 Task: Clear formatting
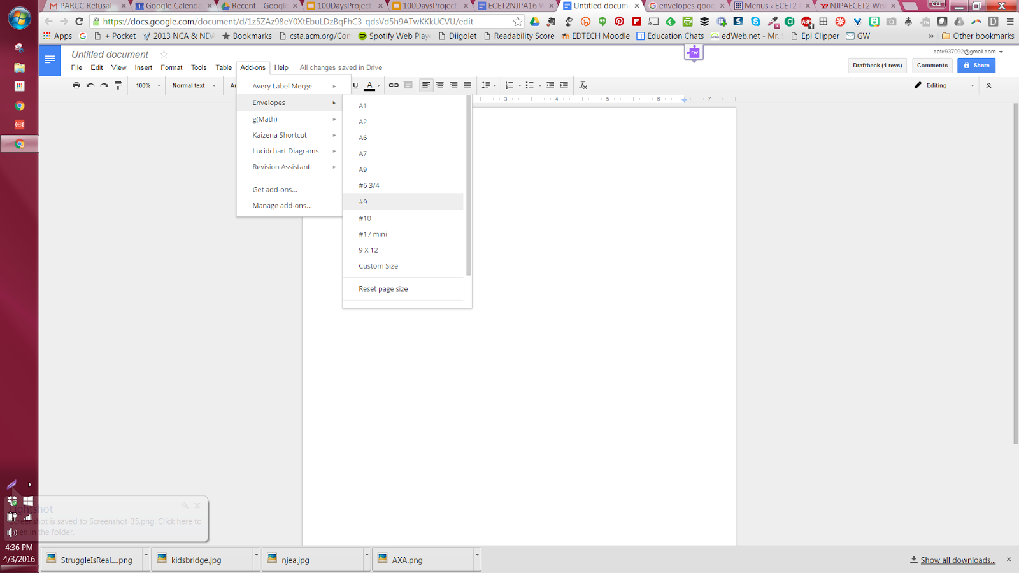pyautogui.click(x=583, y=85)
